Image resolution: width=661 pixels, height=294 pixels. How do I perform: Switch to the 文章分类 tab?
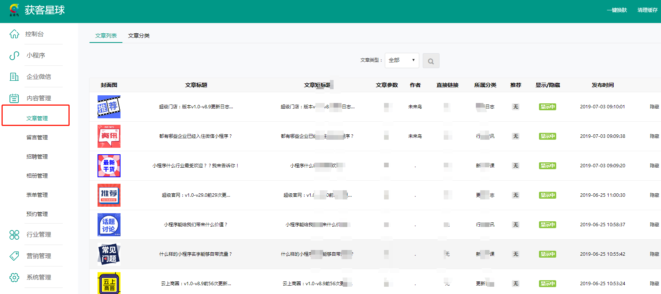click(x=139, y=36)
